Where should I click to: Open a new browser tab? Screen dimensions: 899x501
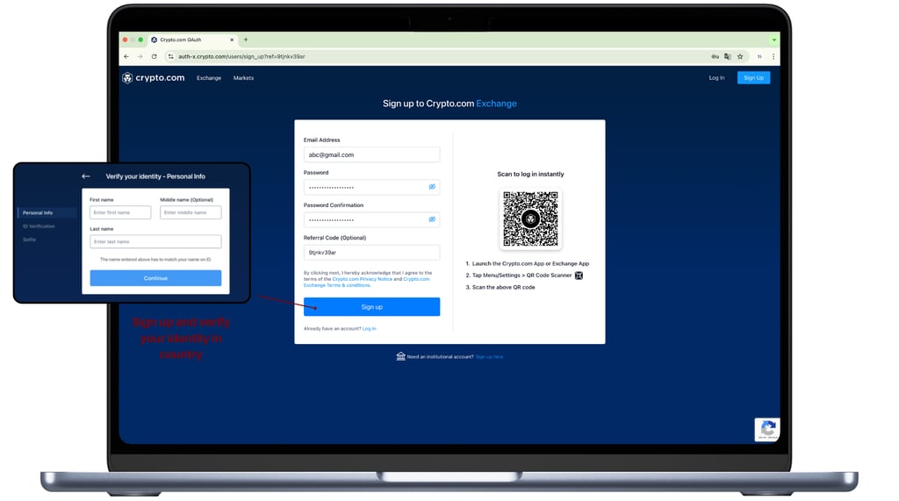[246, 39]
